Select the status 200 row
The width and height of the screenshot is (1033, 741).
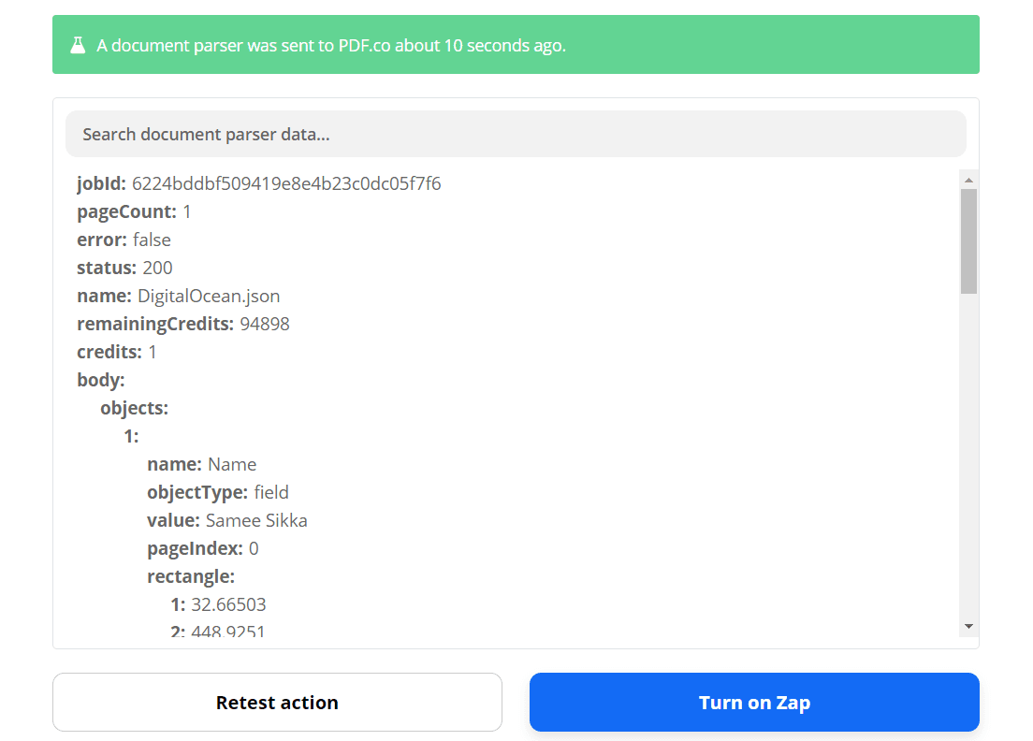coord(124,268)
